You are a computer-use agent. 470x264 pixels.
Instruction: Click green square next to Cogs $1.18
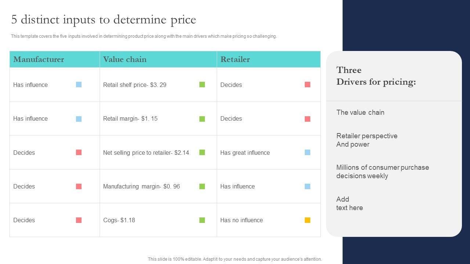coord(202,220)
